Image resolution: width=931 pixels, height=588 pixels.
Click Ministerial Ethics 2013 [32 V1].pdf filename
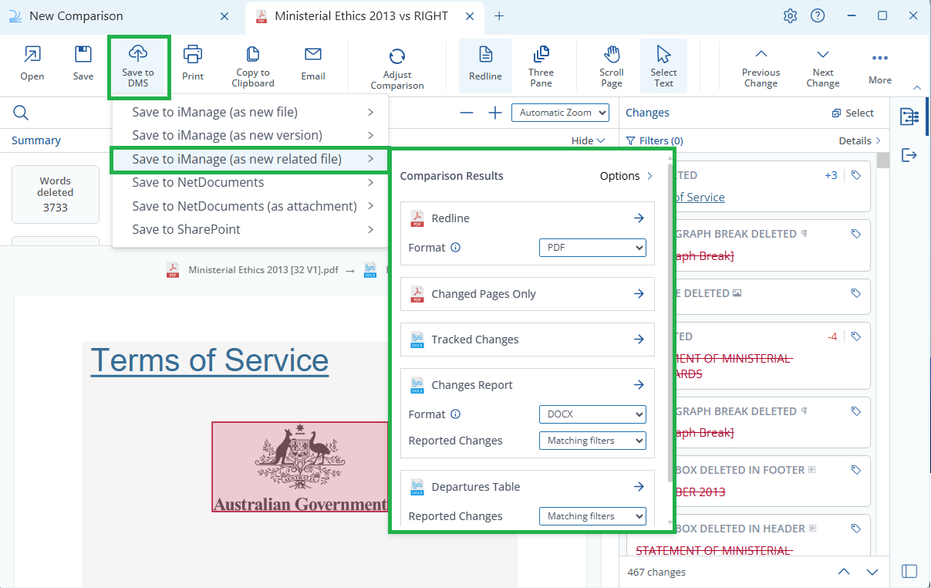pos(263,270)
